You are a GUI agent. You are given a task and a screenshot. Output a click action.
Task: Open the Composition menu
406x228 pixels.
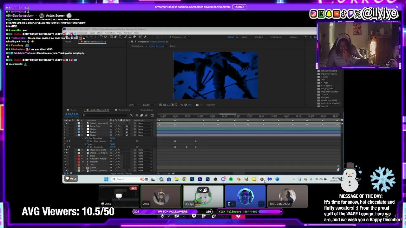[x=81, y=33]
